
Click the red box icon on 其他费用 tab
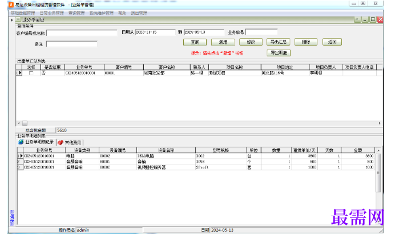pos(61,143)
